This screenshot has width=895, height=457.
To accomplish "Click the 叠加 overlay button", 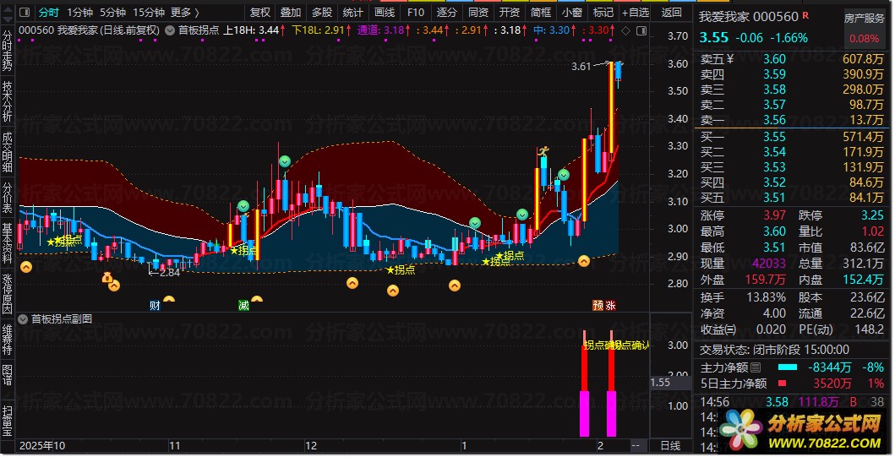I will click(x=291, y=12).
